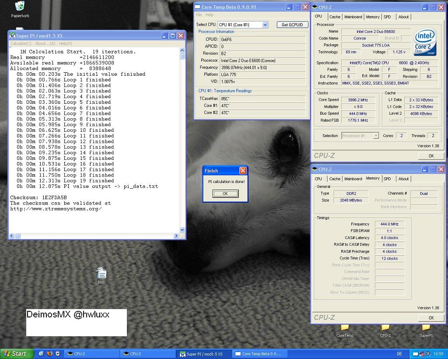The width and height of the screenshot is (448, 359).
Task: Close the Finish dialog with X
Action: pyautogui.click(x=243, y=171)
